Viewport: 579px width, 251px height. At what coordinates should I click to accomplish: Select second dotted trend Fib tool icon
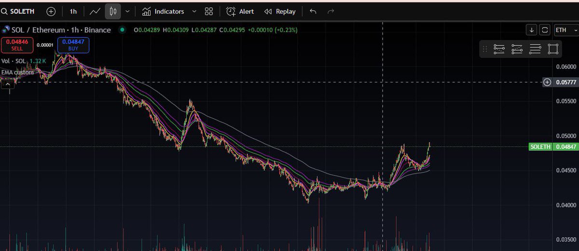[x=517, y=49]
